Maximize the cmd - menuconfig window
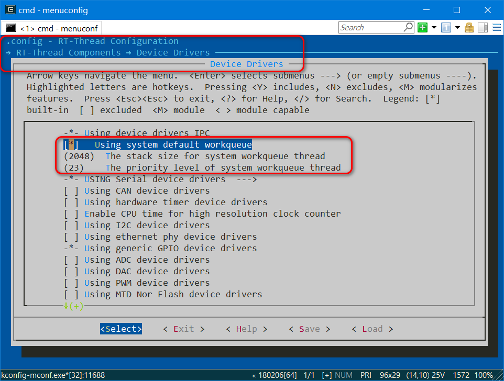The height and width of the screenshot is (381, 504). tap(457, 10)
